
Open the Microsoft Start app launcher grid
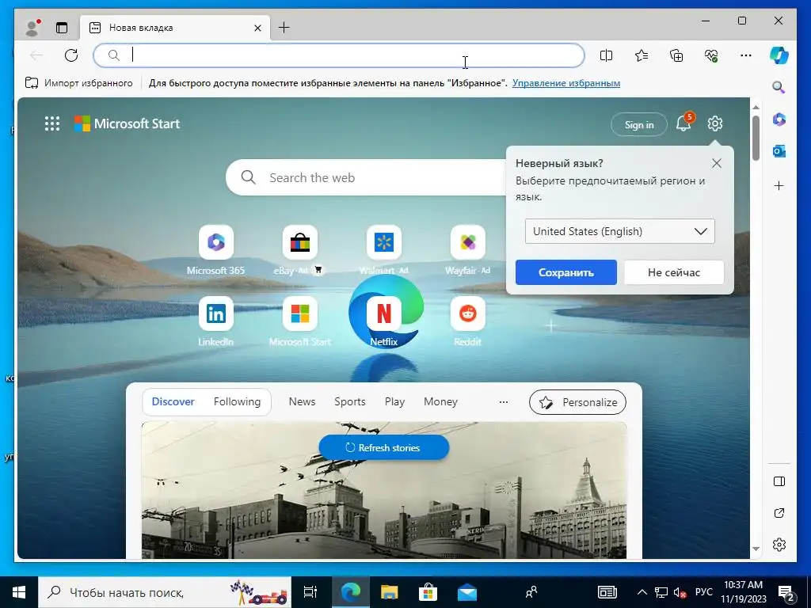coord(52,123)
